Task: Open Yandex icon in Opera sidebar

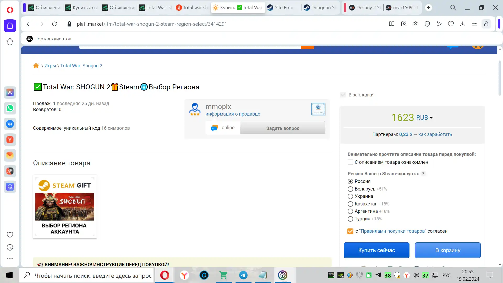Action: pos(10,140)
